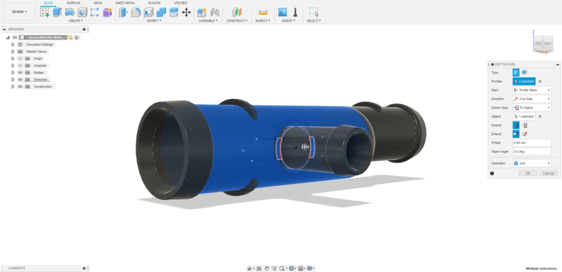This screenshot has width=562, height=272.
Task: Toggle visibility of the Construction folder
Action: [20, 87]
